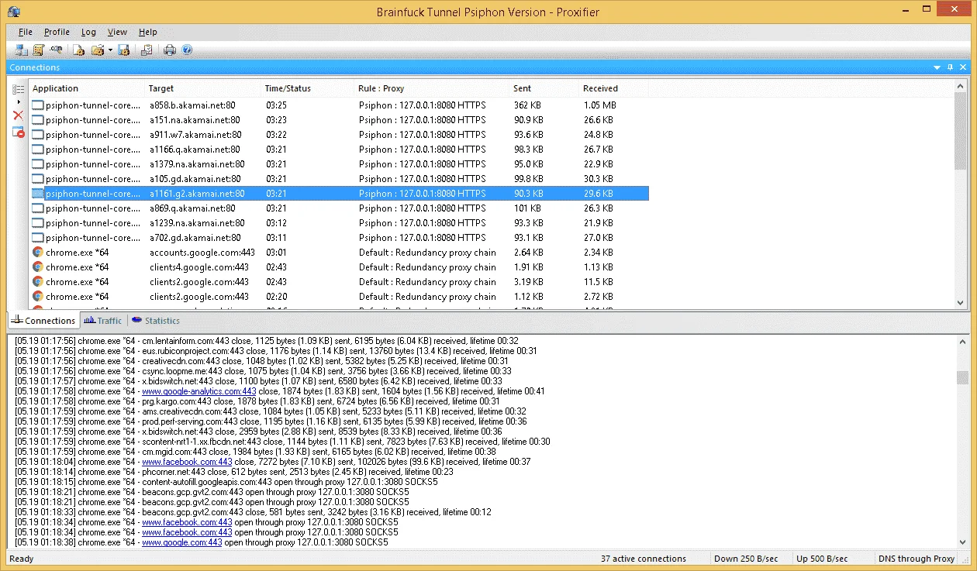
Task: Select the a105.gd.akamai.net:80 target cell
Action: [x=195, y=179]
